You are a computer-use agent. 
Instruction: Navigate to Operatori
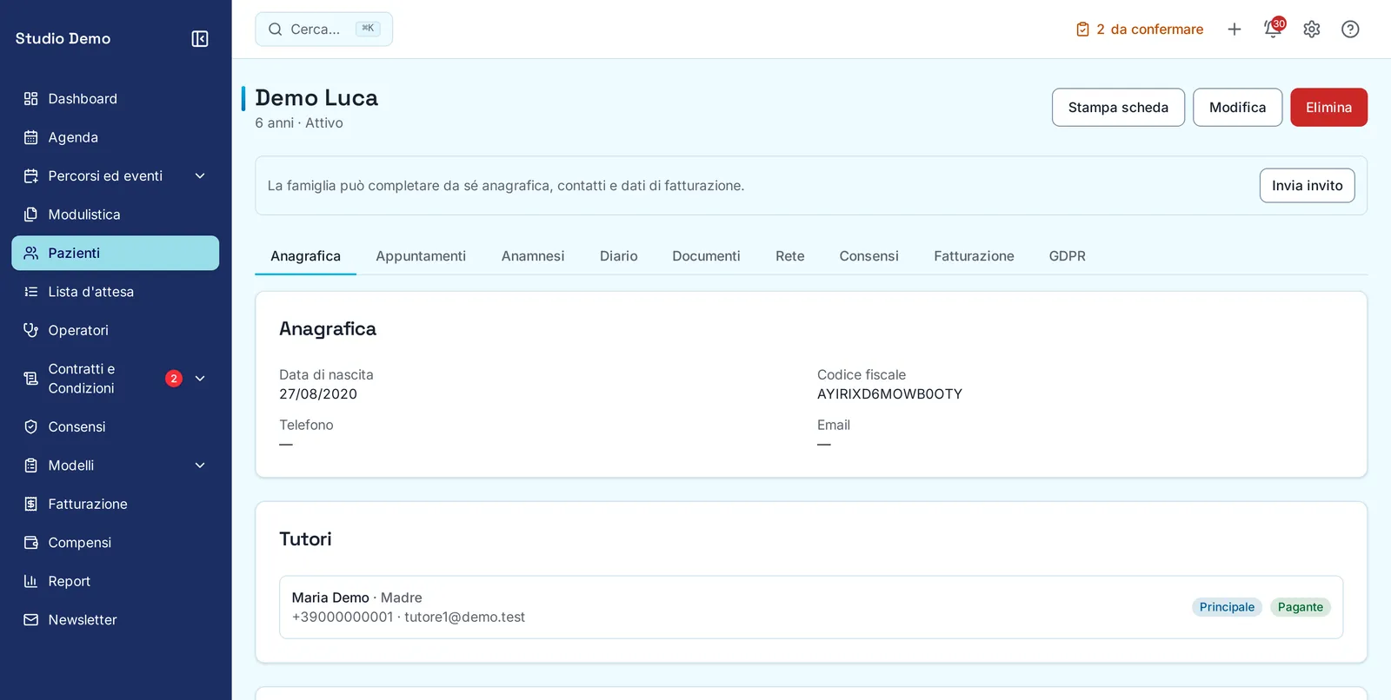tap(116, 330)
